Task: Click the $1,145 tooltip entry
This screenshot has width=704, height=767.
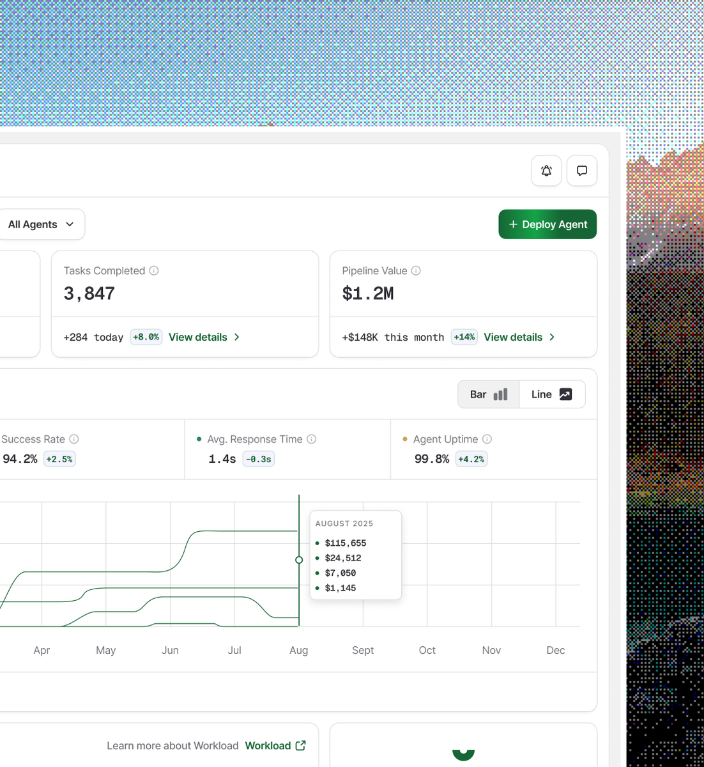Action: pyautogui.click(x=341, y=588)
